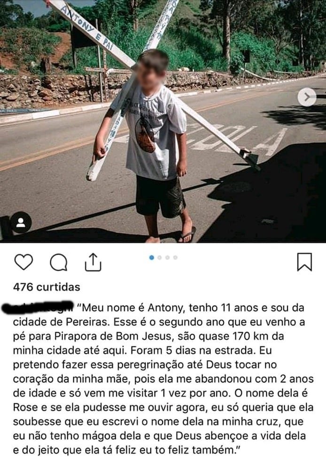Save the post with the bookmark icon
The height and width of the screenshot is (457, 326).
304,262
